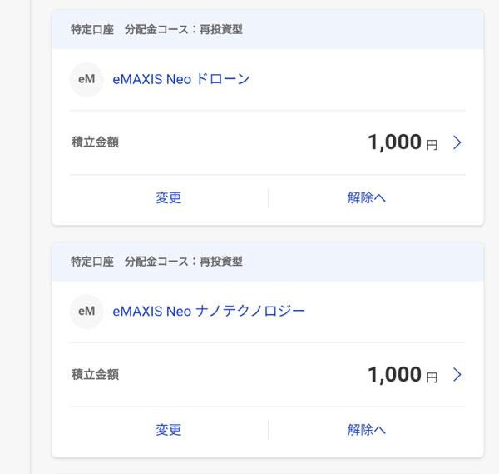The width and height of the screenshot is (499, 474).
Task: Click 特定口座 in the ナノテクノロジー card header
Action: [x=91, y=262]
